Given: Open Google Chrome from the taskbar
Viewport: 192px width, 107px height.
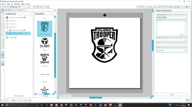Looking at the screenshot, I should click(x=61, y=105).
